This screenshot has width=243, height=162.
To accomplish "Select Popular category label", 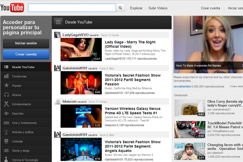I will (x=16, y=86).
